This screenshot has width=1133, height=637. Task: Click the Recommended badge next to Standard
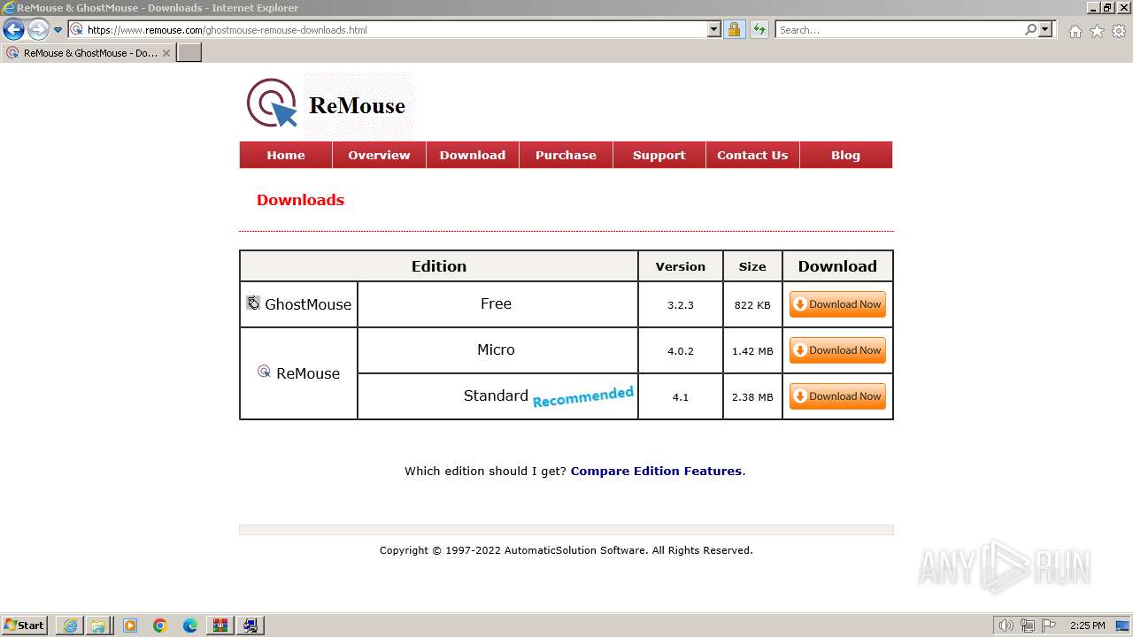[583, 396]
